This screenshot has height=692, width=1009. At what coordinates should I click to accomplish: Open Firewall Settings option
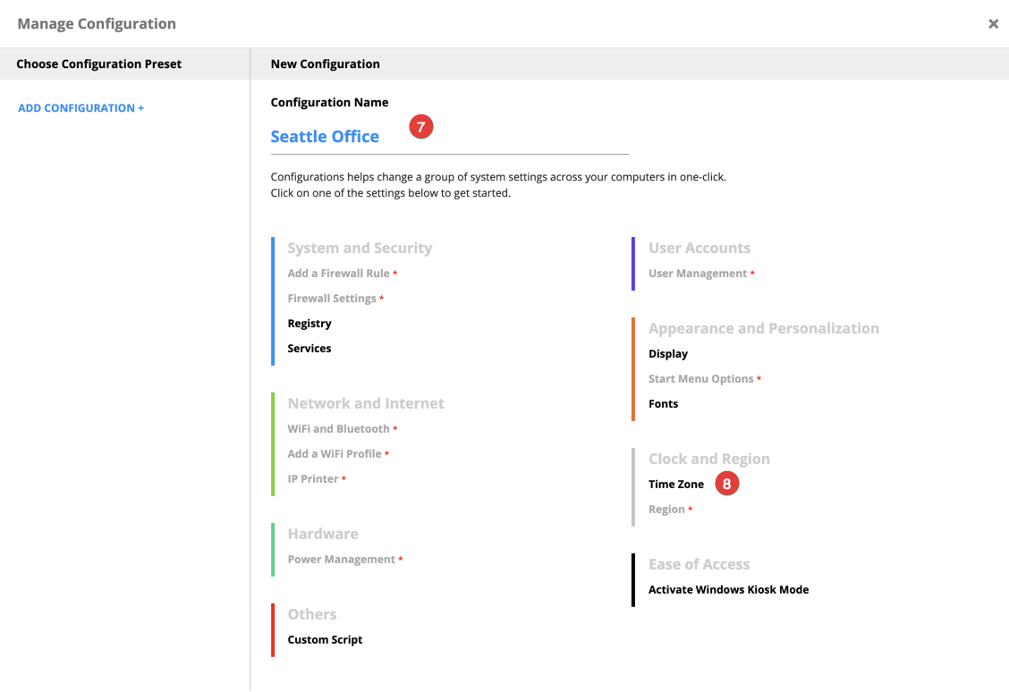pos(332,299)
